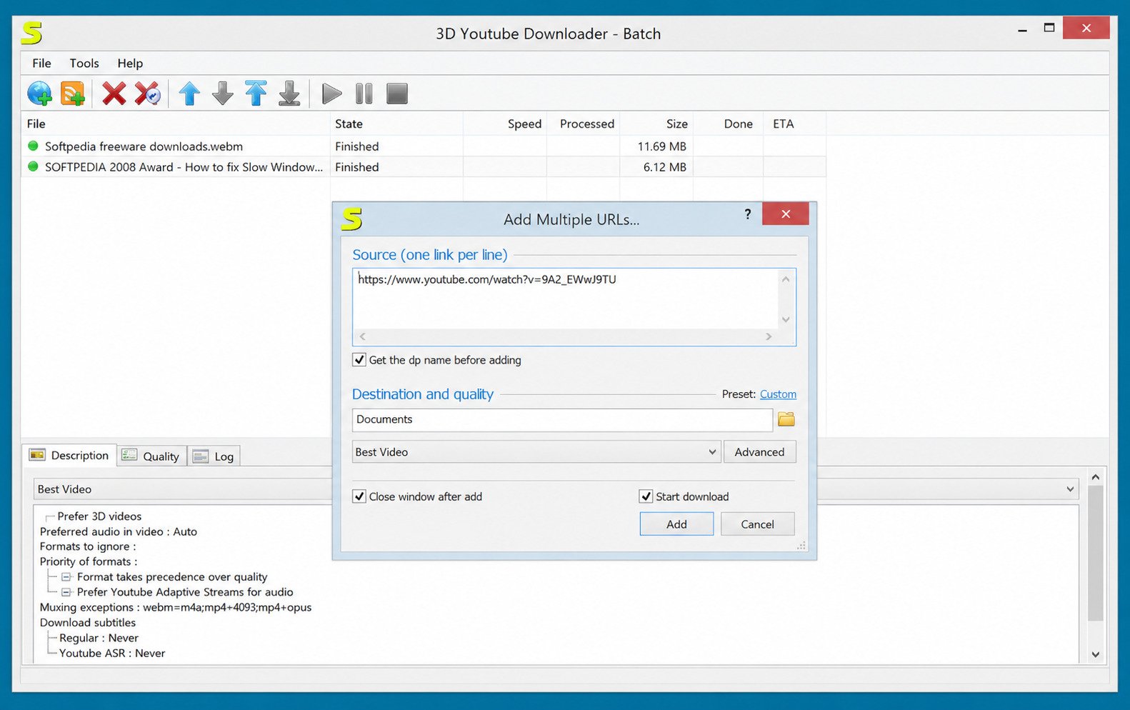
Task: Open the Best Video dropdown in dialog
Action: click(536, 452)
